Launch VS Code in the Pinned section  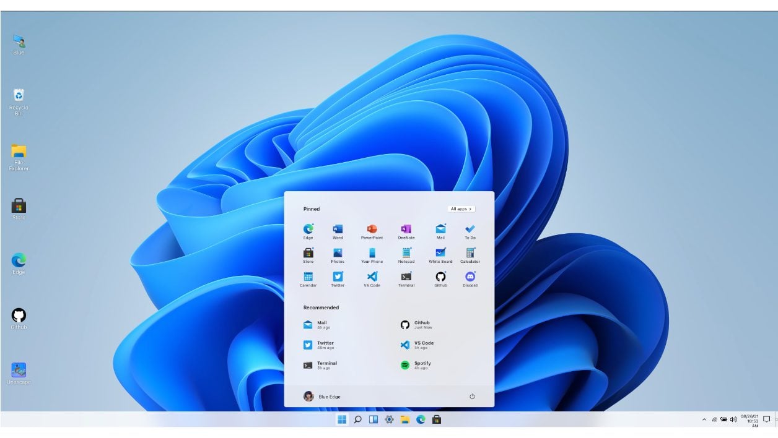(372, 280)
